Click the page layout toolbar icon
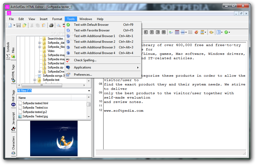256x165 pixels. 219,32
